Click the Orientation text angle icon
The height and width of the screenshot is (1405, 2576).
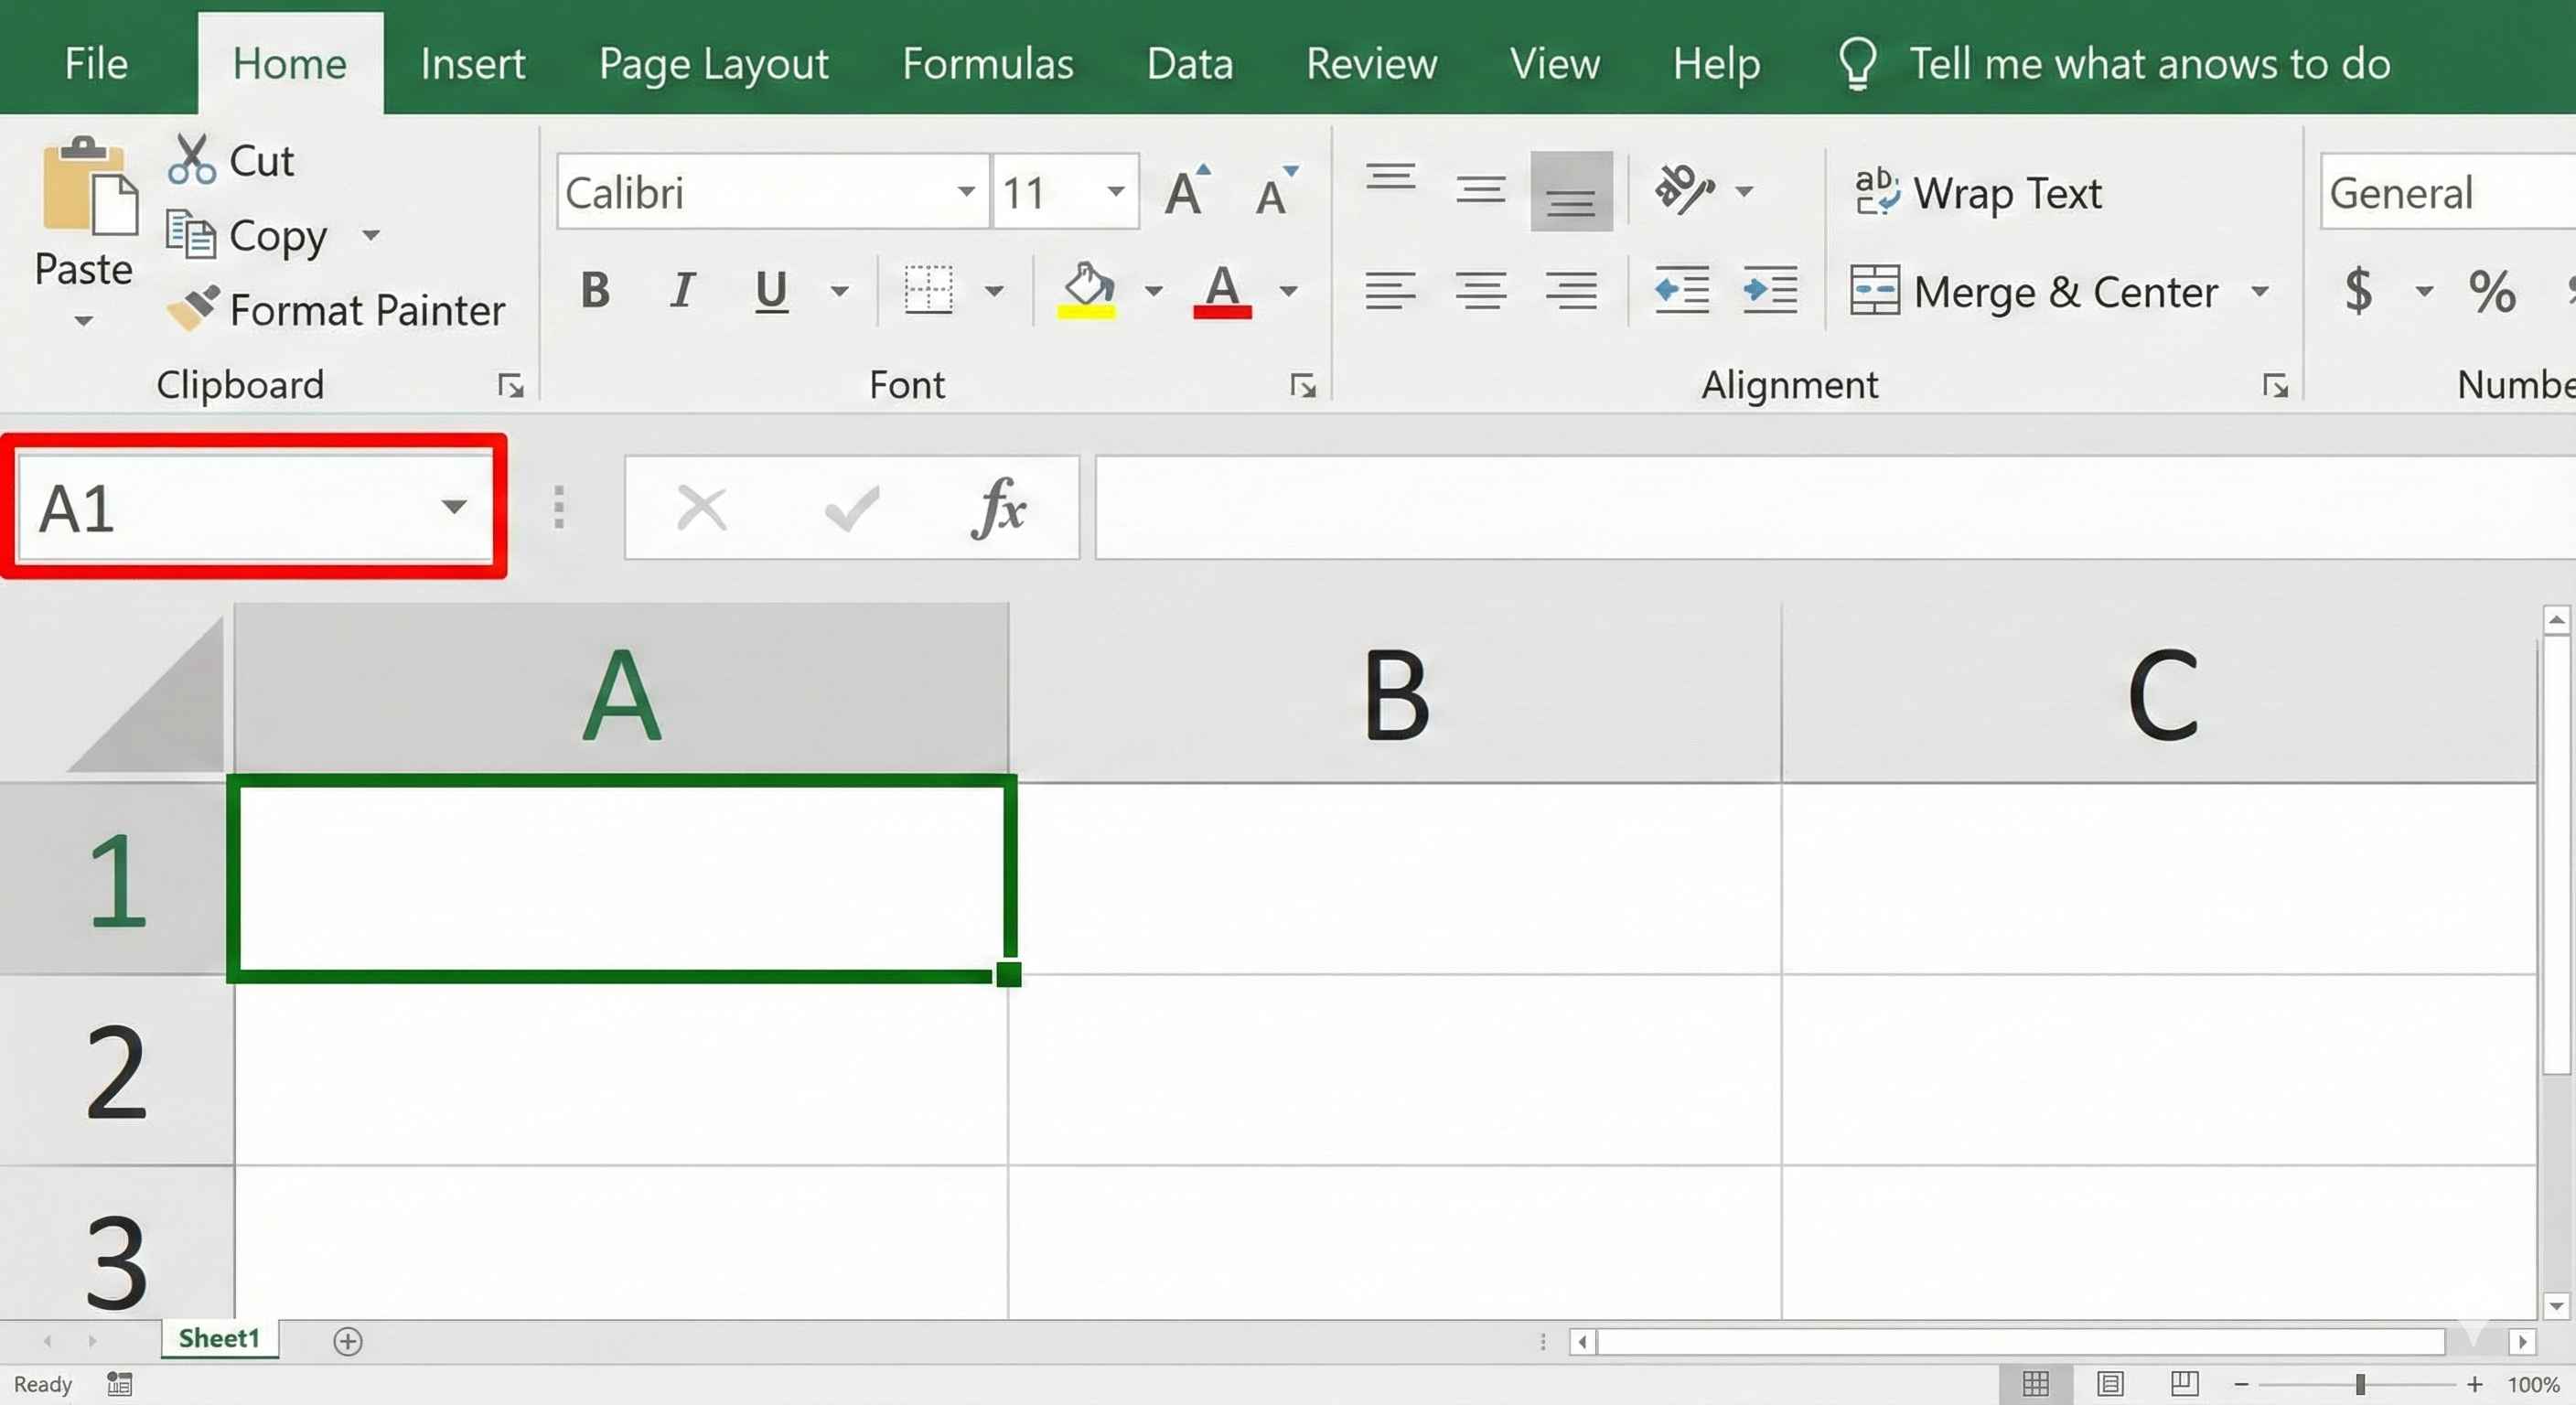(x=1684, y=190)
